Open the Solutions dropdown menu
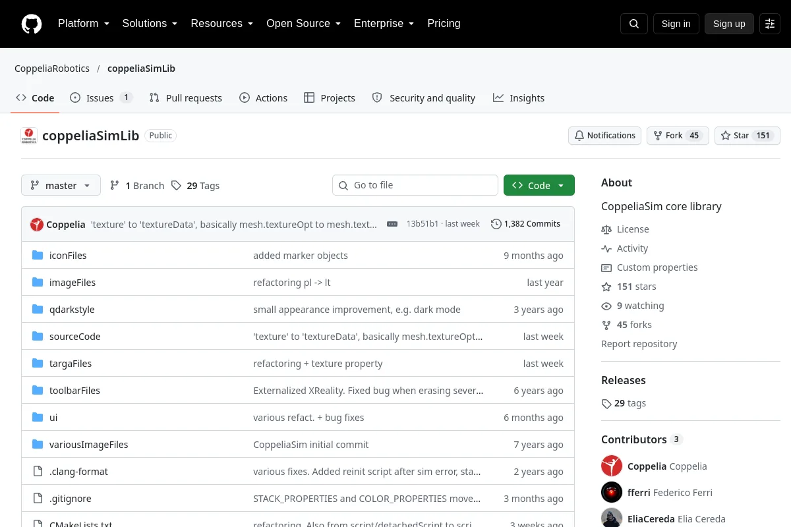 pos(150,24)
